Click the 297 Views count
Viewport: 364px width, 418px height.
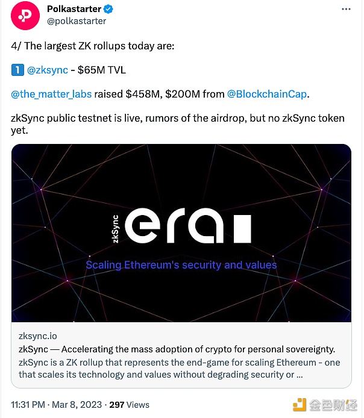(133, 404)
